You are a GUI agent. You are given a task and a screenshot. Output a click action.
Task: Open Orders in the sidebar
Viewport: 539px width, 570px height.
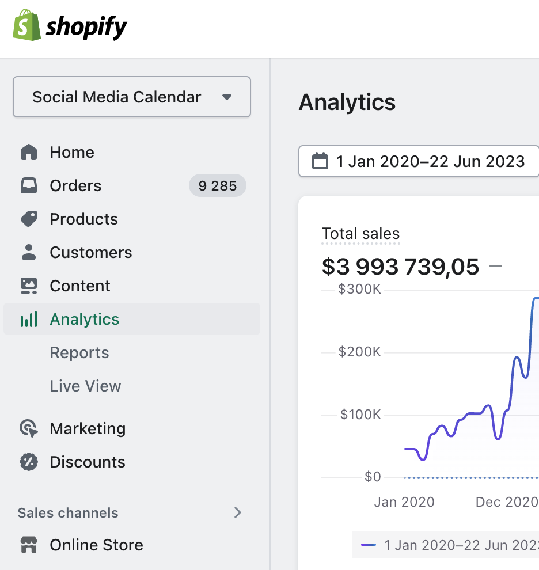point(132,185)
